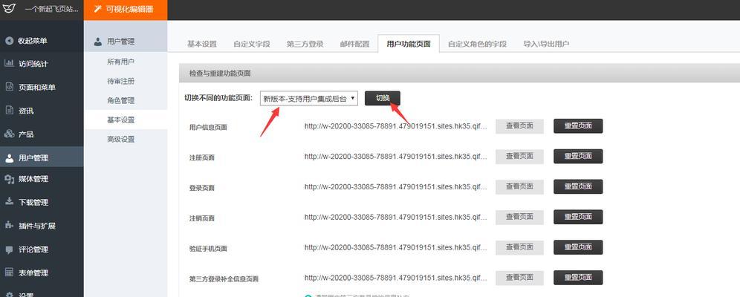This screenshot has height=297, width=740.
Task: Click the 页面和菜单 page icon
Action: [x=9, y=87]
